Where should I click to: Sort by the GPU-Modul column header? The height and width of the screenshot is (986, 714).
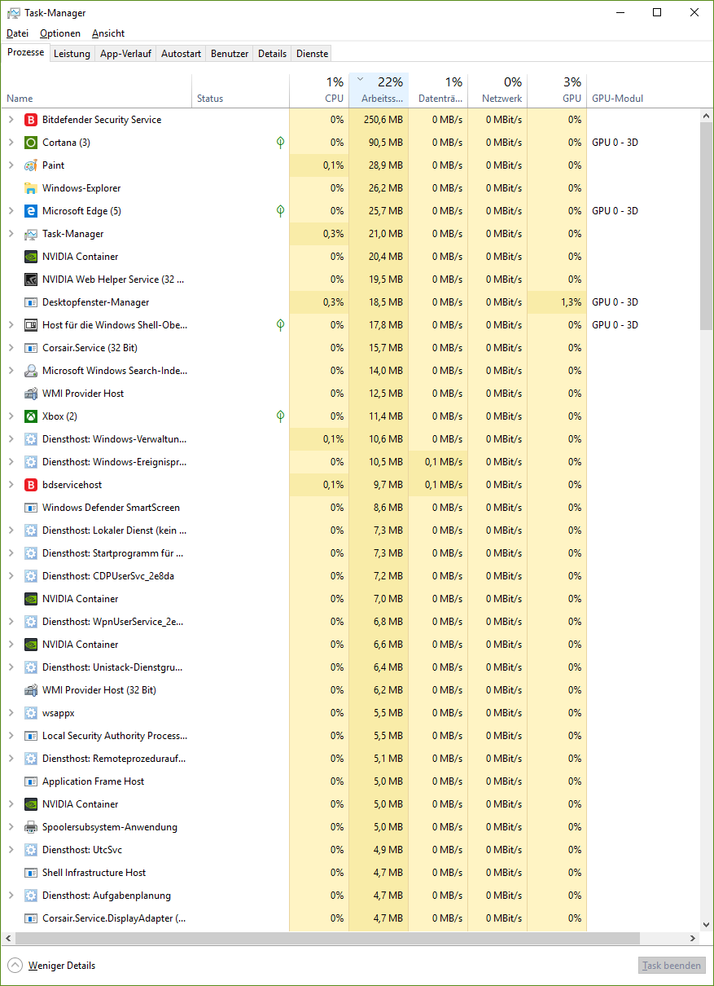643,90
